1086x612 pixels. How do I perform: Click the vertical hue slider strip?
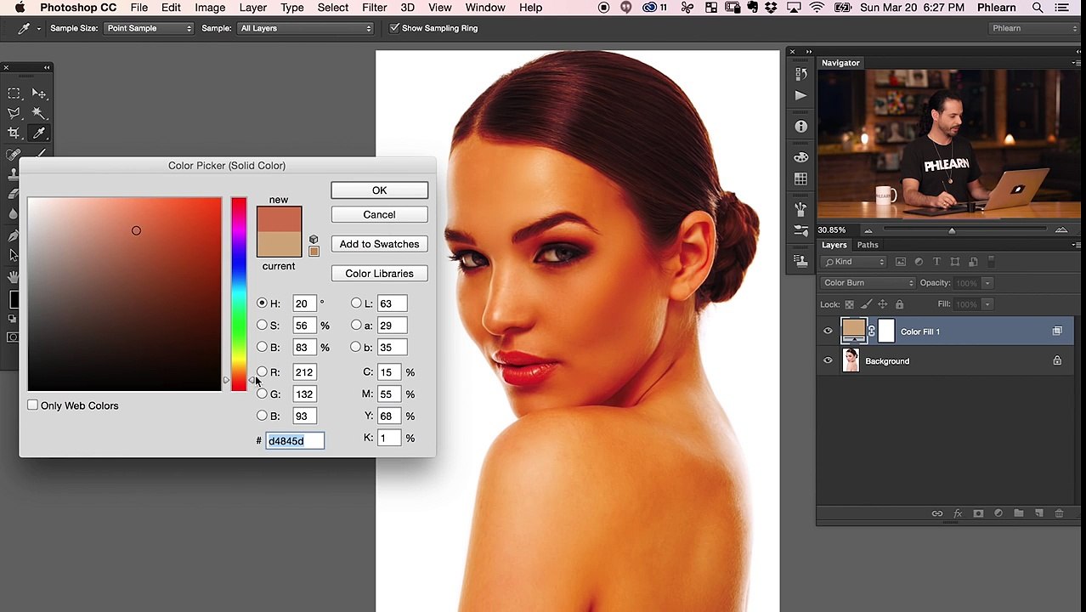(x=239, y=294)
